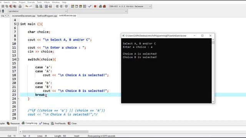Viewport: 246px width, 138px height.
Task: Click the Compile toolbar icon
Action: (x=73, y=7)
